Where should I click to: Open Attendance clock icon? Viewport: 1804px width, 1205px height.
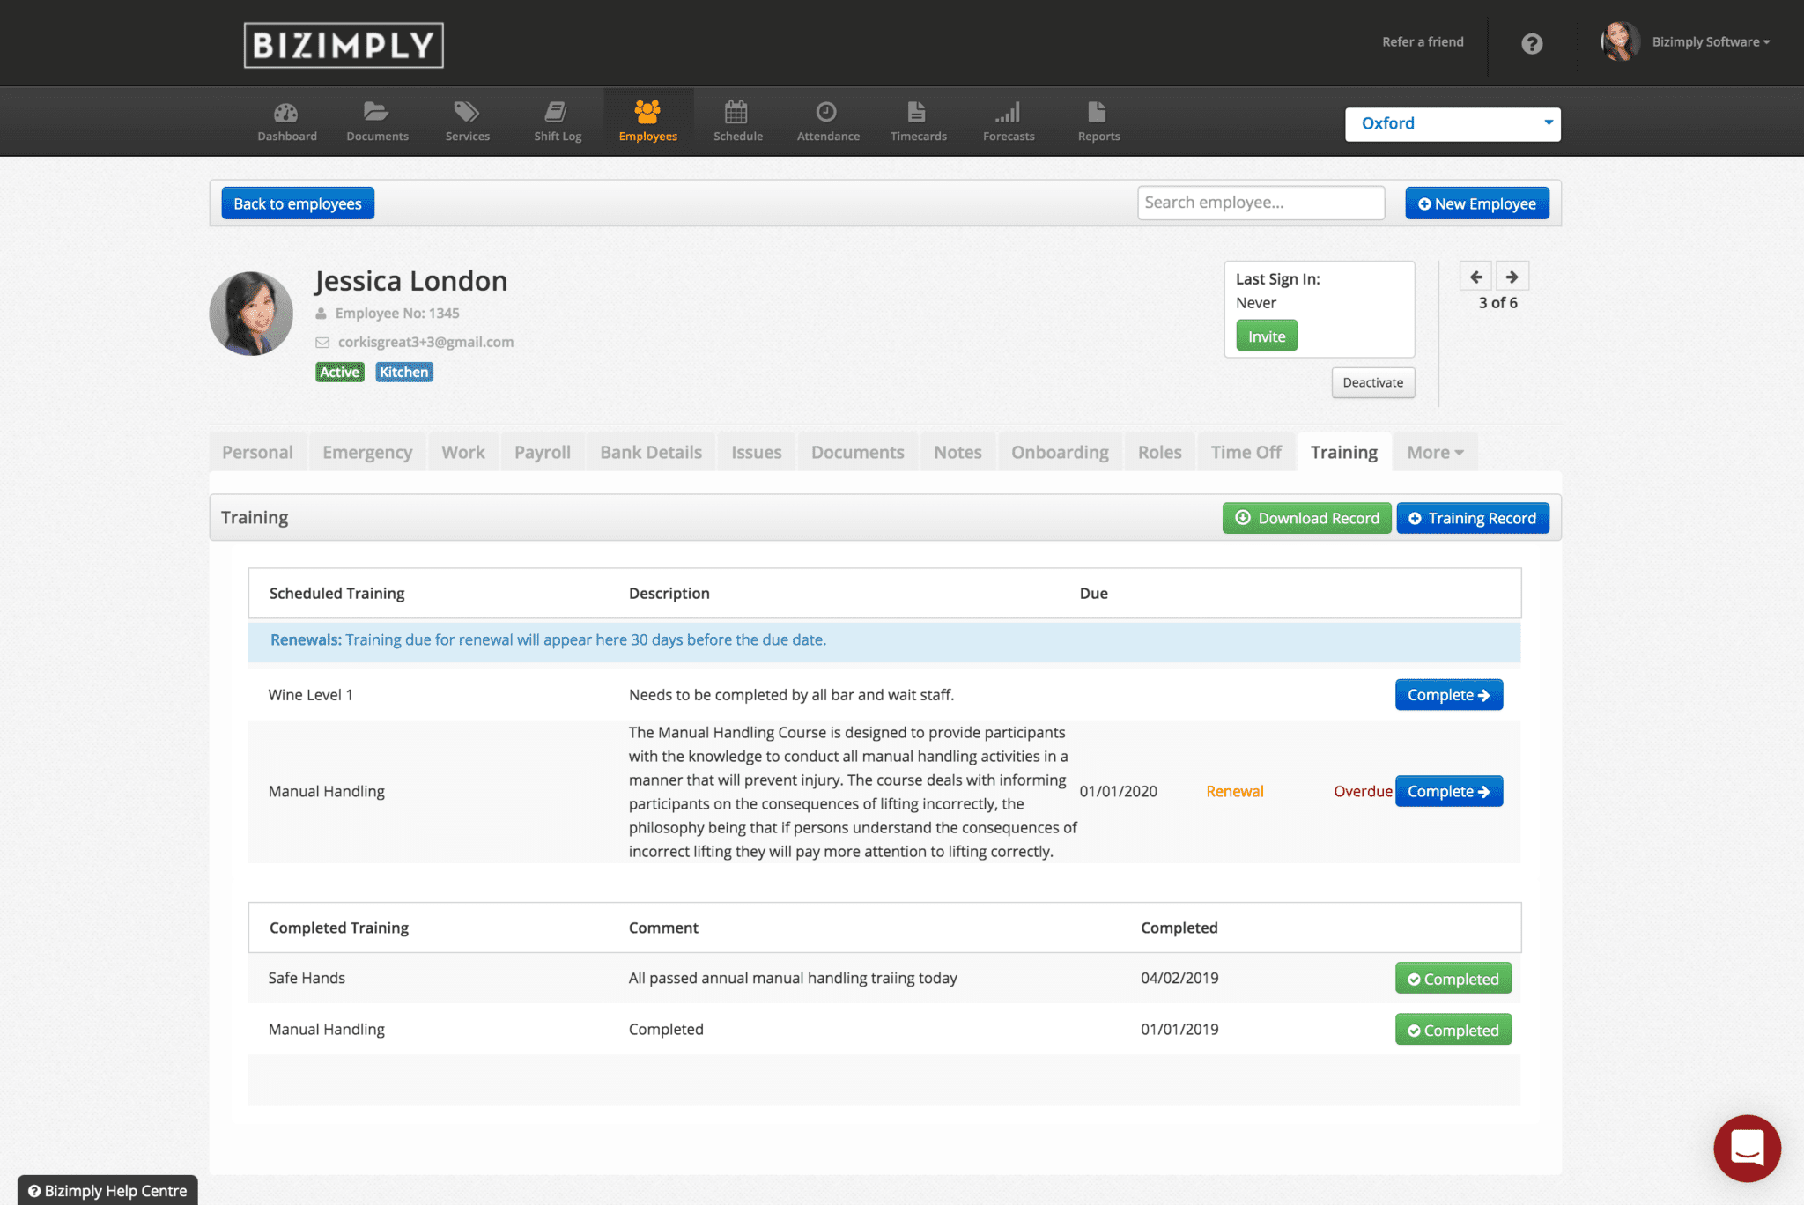click(827, 113)
